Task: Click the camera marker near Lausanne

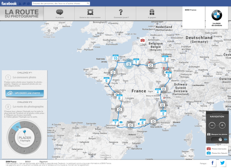Action: (163, 89)
